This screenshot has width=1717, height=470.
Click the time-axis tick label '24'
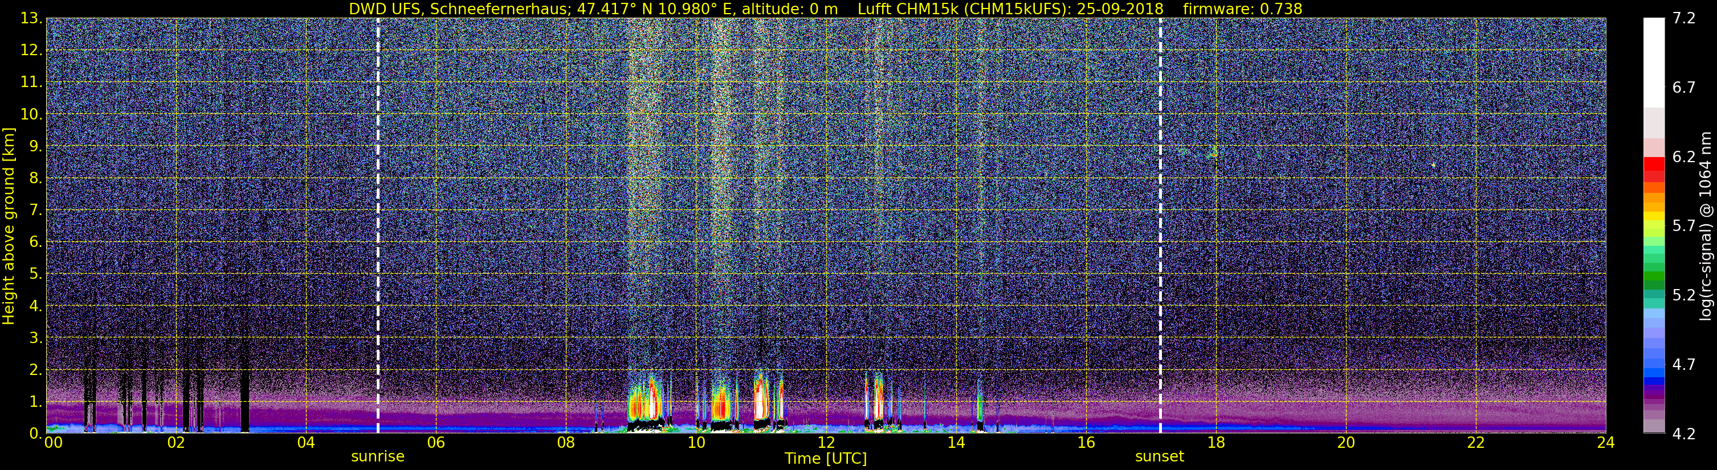[1606, 443]
